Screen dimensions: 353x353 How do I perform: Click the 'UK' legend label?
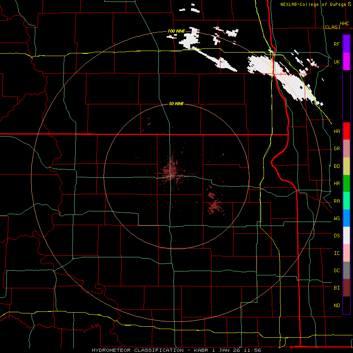pos(337,62)
